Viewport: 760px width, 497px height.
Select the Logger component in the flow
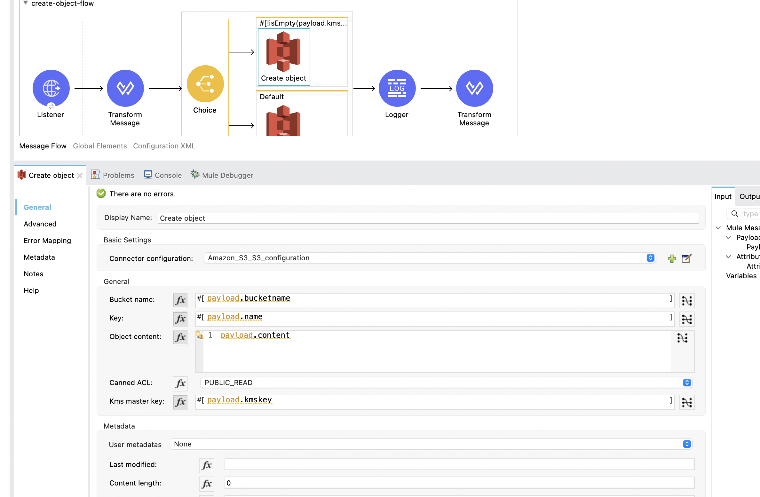[397, 88]
